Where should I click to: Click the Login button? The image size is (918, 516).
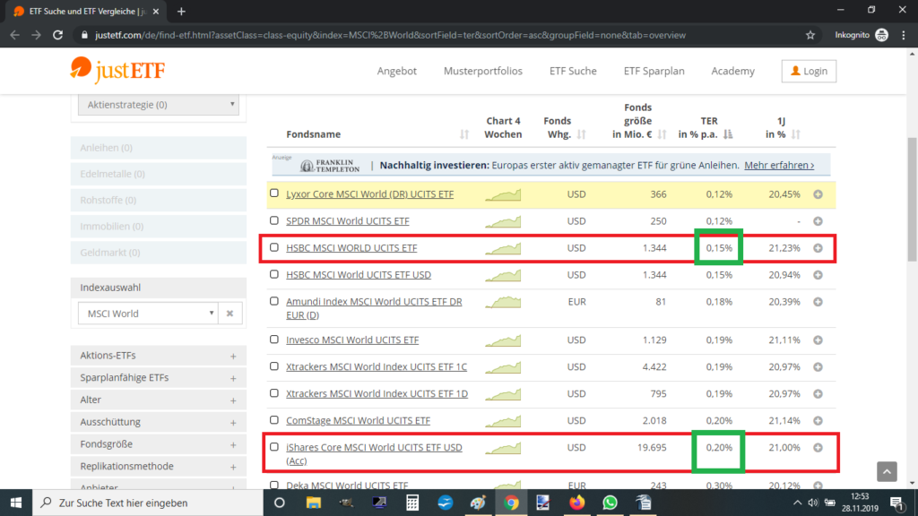point(809,71)
